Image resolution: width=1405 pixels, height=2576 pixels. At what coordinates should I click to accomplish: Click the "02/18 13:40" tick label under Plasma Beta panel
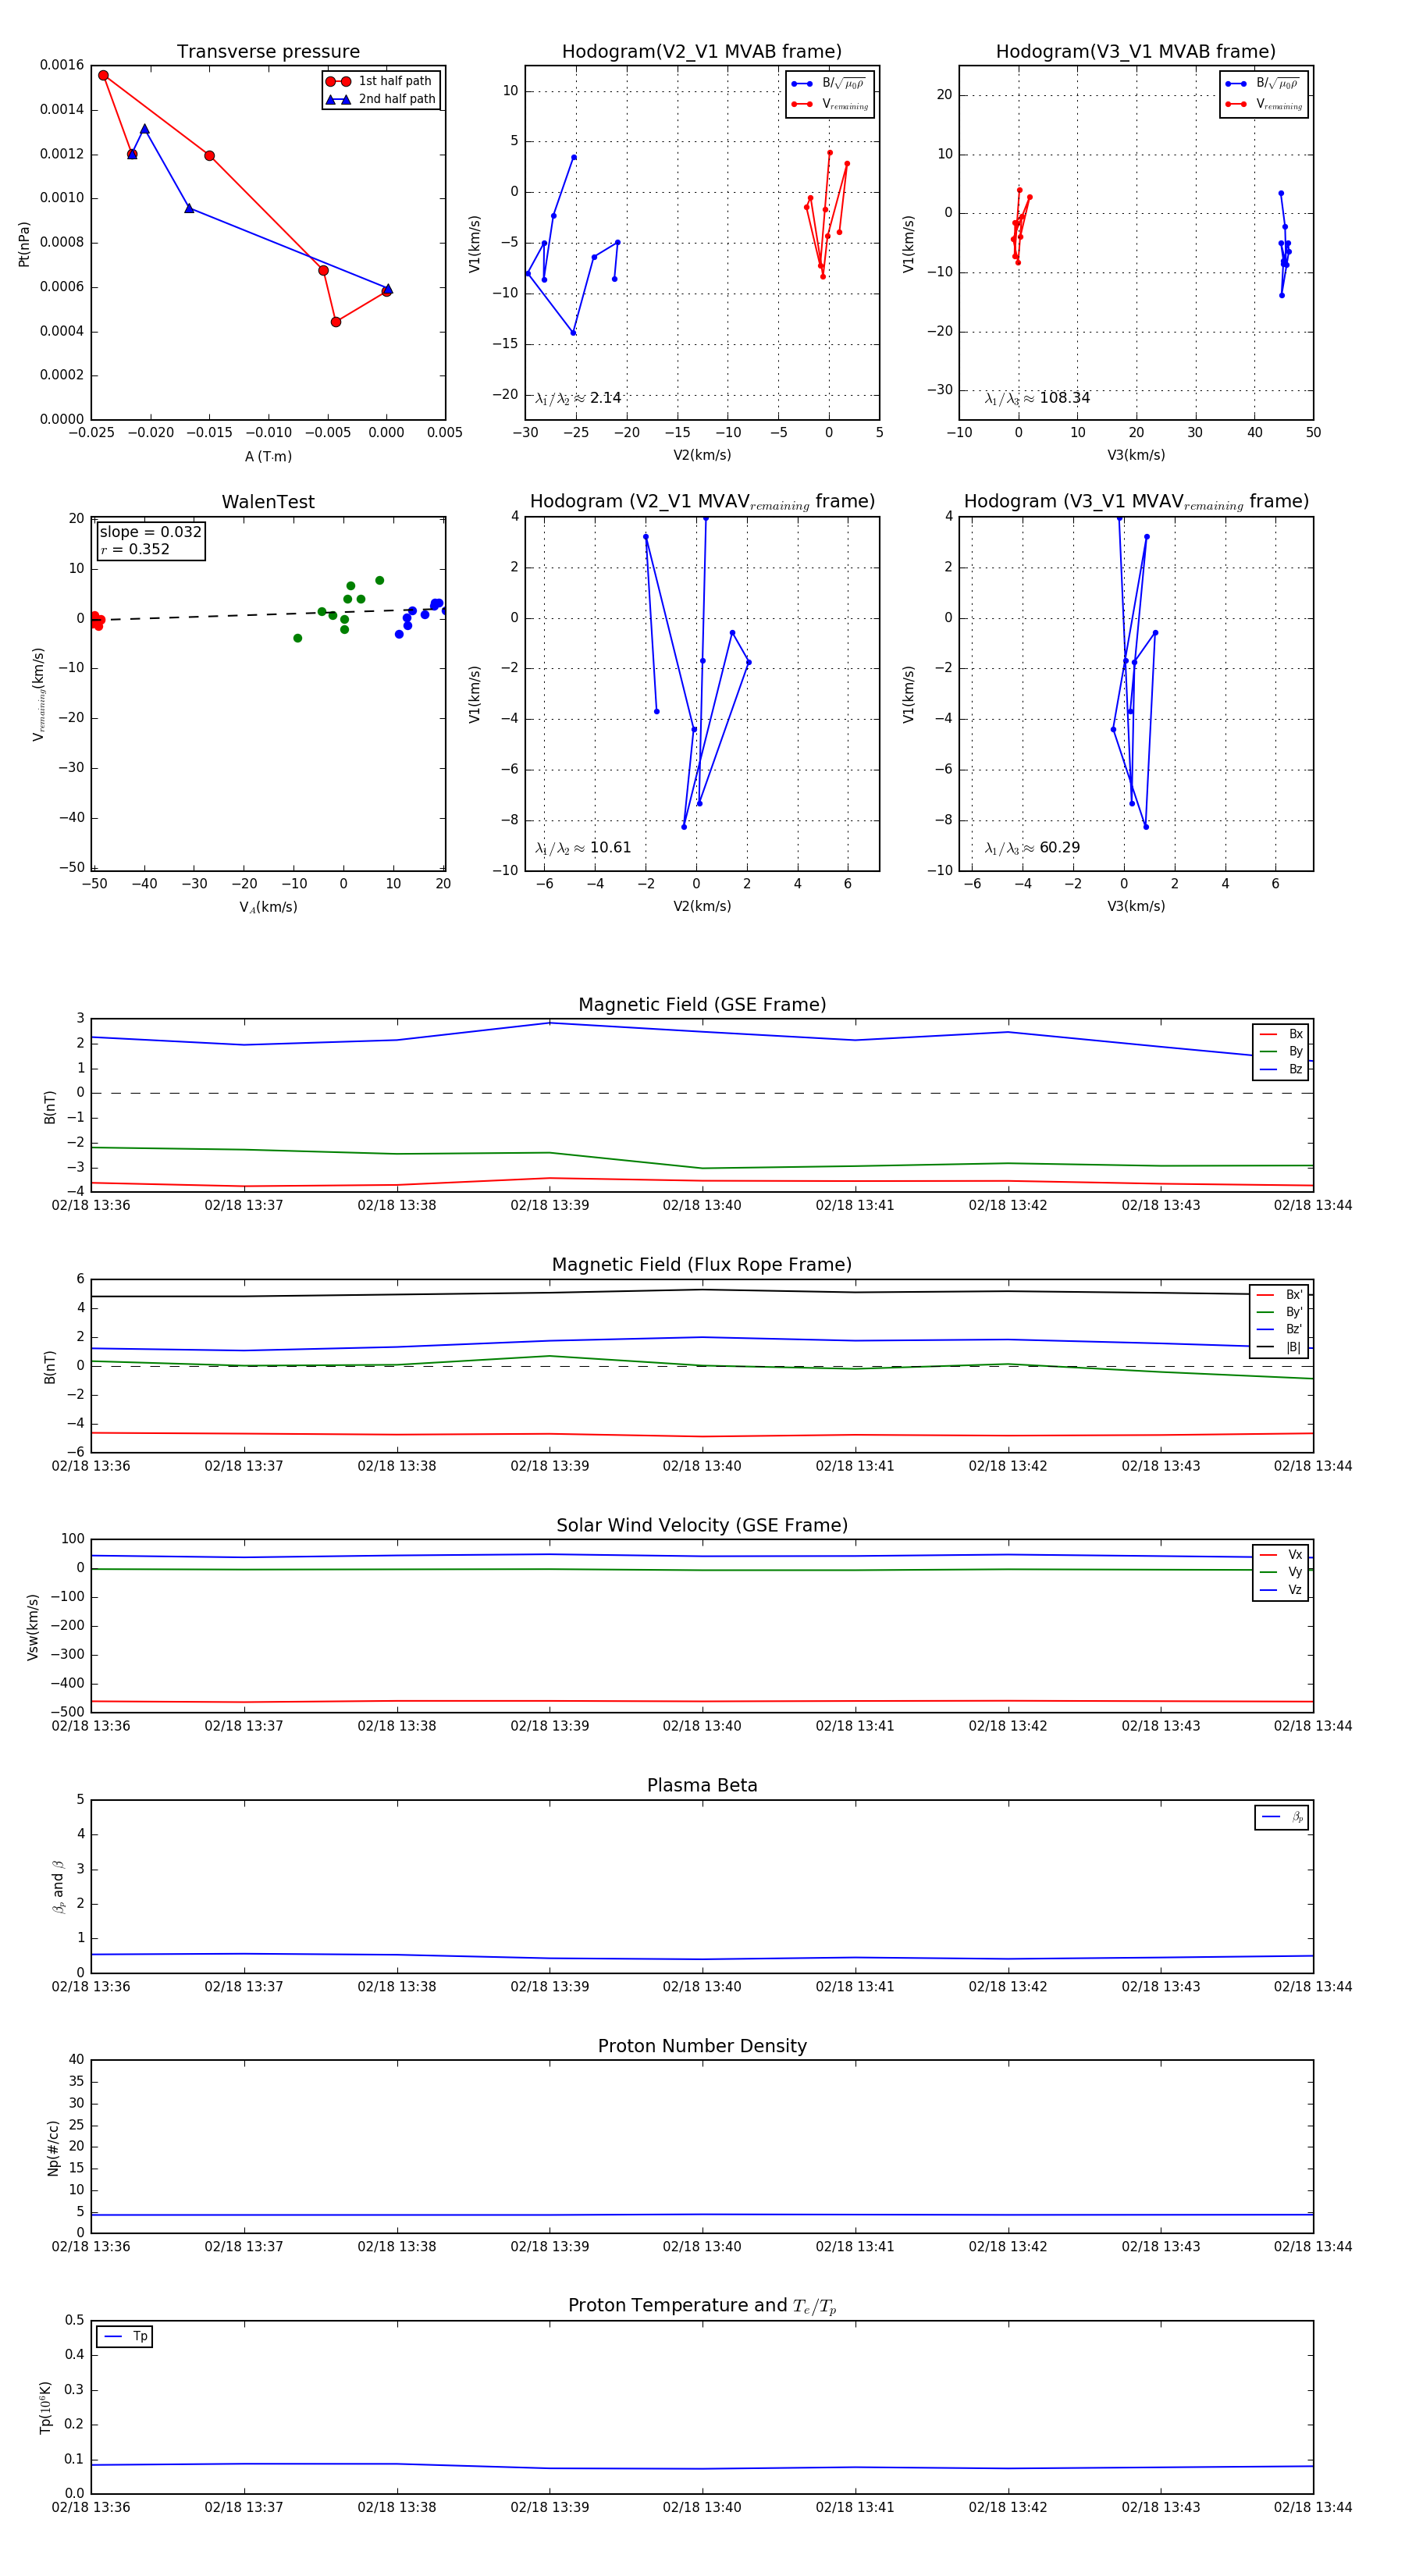[702, 1986]
